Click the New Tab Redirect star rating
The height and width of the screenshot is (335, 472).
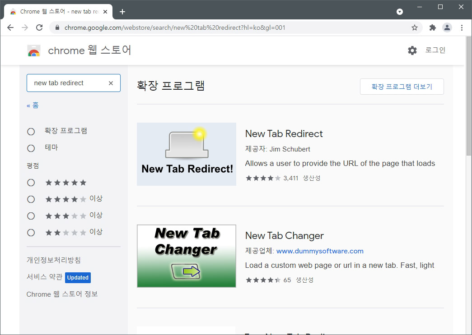(x=263, y=178)
